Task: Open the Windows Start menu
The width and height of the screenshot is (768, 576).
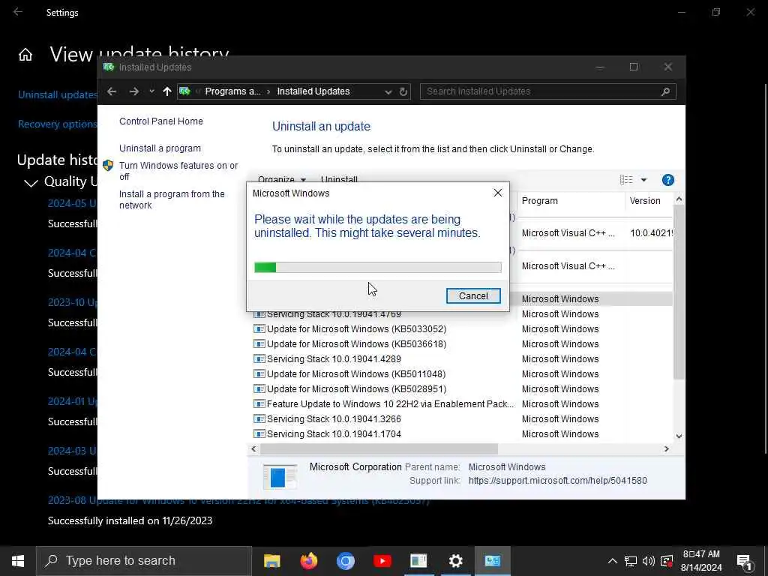Action: (18, 561)
